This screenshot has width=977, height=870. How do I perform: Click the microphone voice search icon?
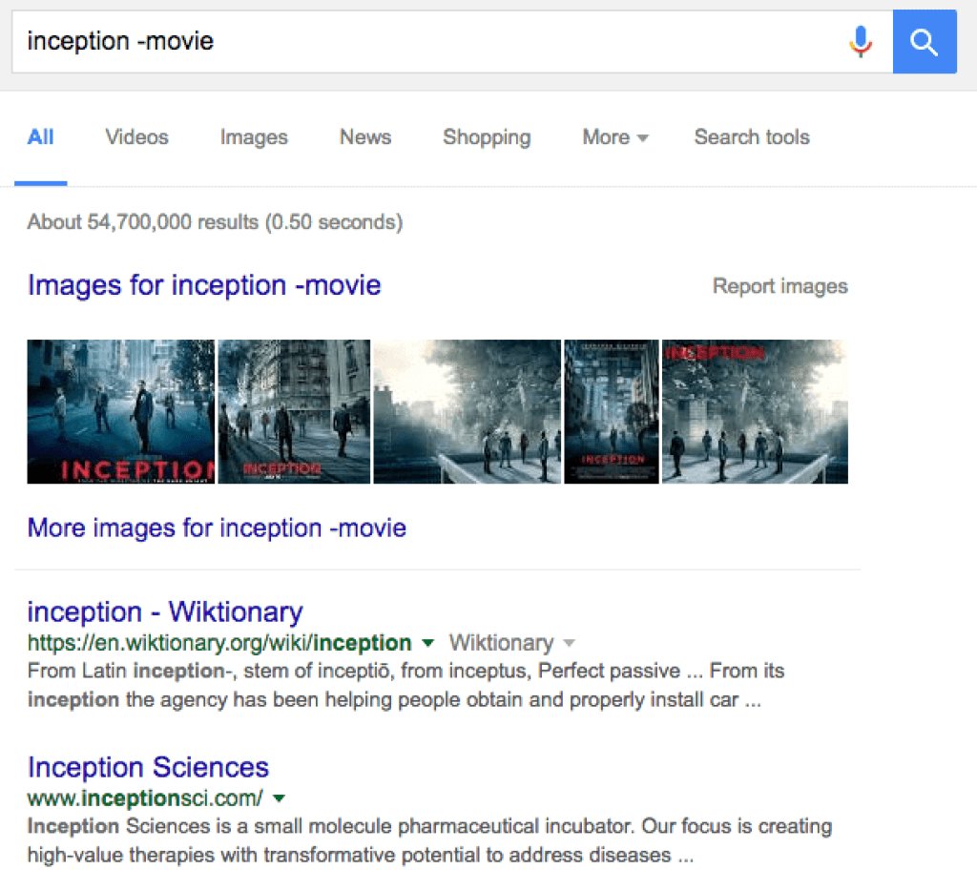click(x=861, y=42)
